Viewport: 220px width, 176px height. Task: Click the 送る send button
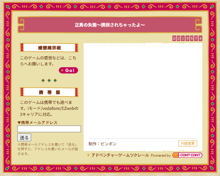coord(24,138)
